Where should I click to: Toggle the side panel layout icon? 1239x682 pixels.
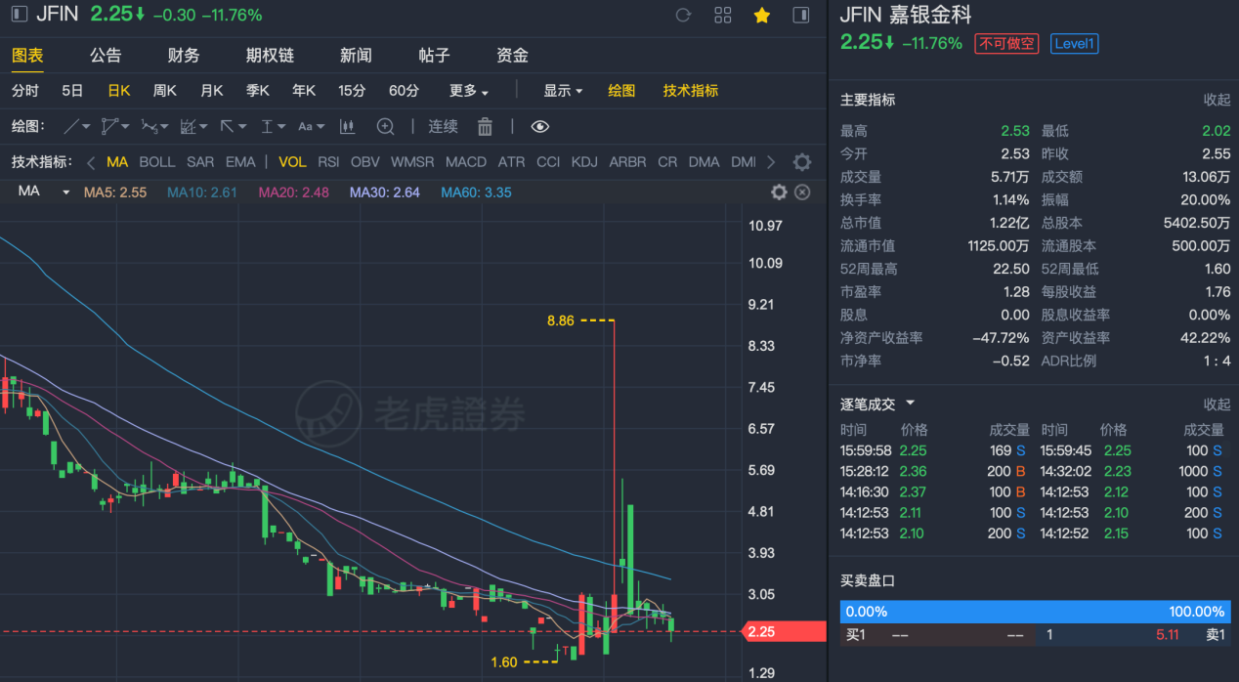click(x=801, y=15)
